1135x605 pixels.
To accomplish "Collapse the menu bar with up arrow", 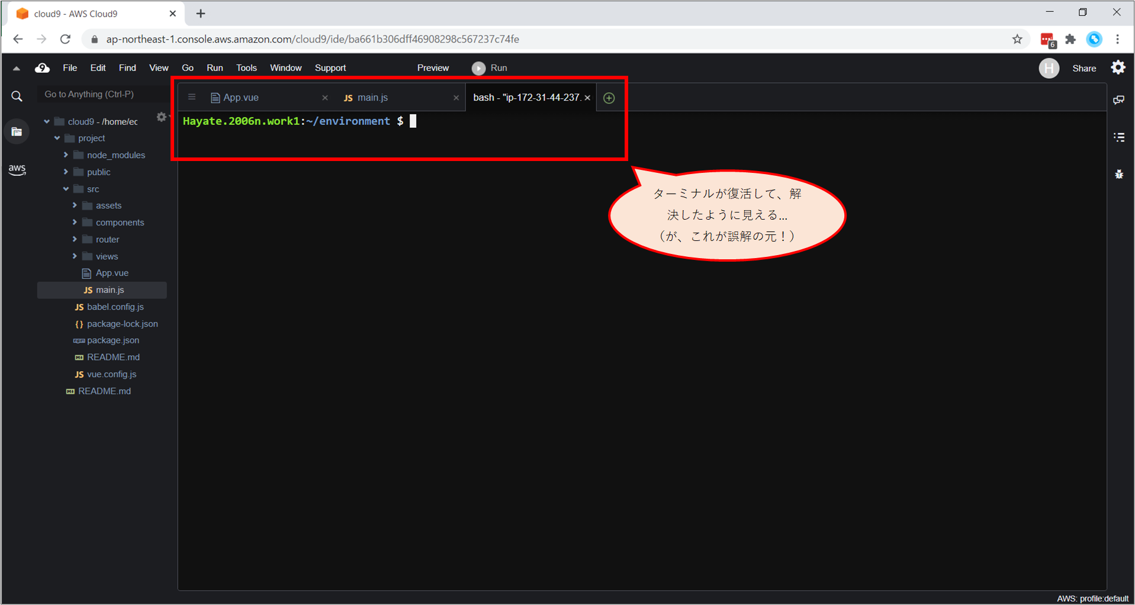I will 17,69.
